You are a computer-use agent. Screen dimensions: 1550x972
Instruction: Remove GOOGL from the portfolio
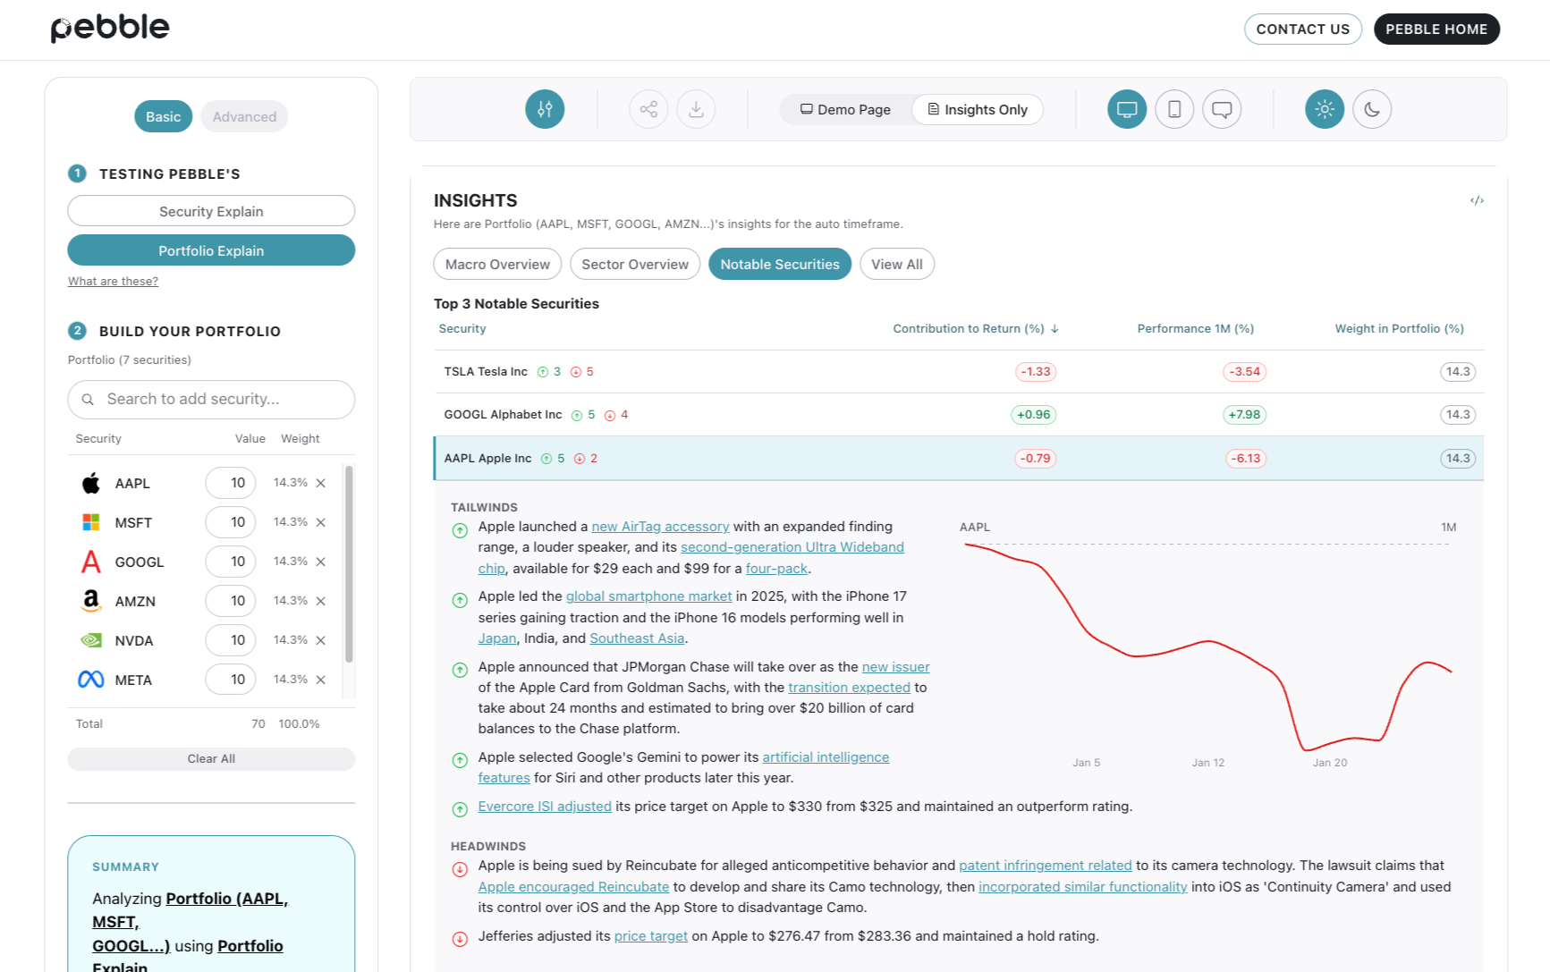320,562
